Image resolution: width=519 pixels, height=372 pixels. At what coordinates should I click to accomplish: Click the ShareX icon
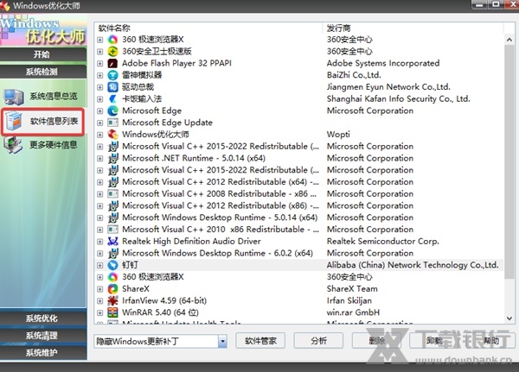[112, 289]
